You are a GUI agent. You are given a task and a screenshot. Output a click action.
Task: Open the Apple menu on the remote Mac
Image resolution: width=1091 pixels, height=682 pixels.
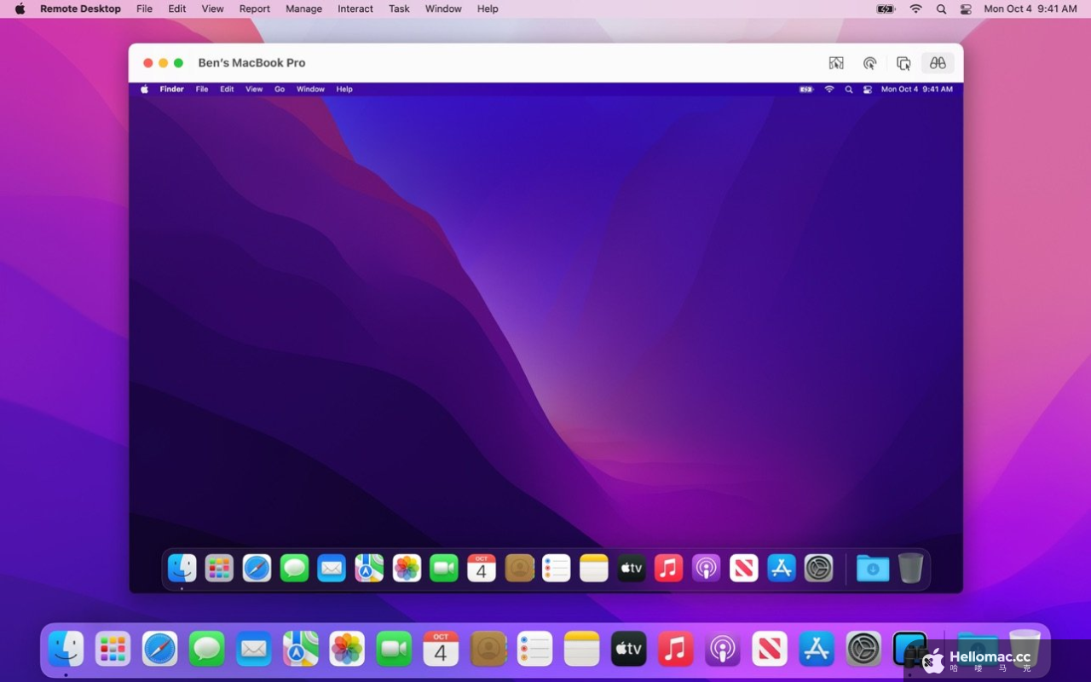tap(144, 90)
